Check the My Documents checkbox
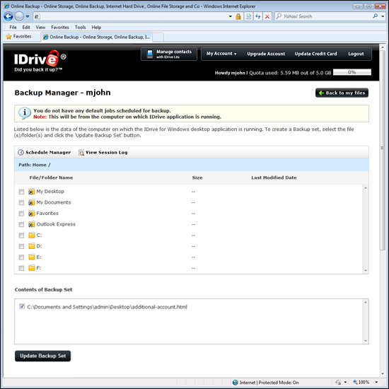The image size is (389, 389). tap(21, 203)
